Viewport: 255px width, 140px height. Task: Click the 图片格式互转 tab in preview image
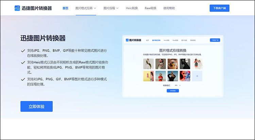pos(156,40)
